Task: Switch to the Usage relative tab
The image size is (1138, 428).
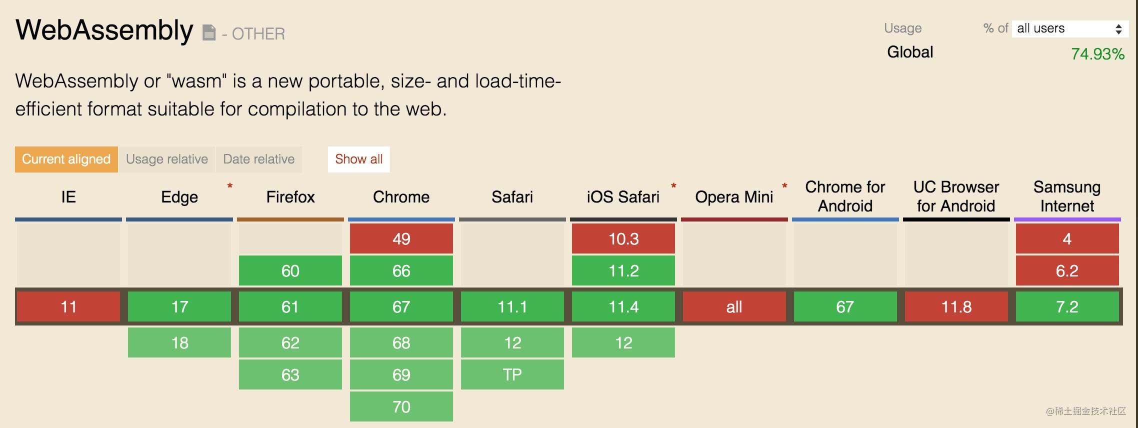Action: (x=167, y=159)
